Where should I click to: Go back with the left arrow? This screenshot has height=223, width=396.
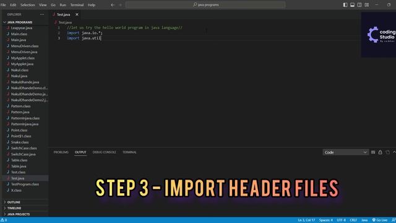coord(113,5)
